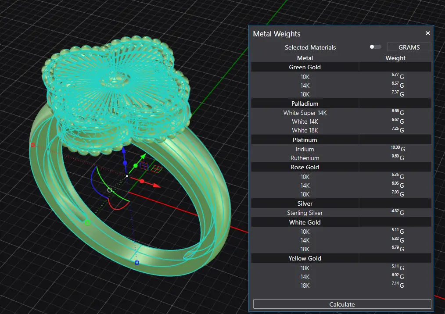
Task: Toggle the Selected Materials switch
Action: click(375, 47)
